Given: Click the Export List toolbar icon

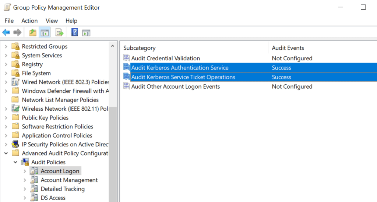Looking at the screenshot, I should [x=59, y=33].
